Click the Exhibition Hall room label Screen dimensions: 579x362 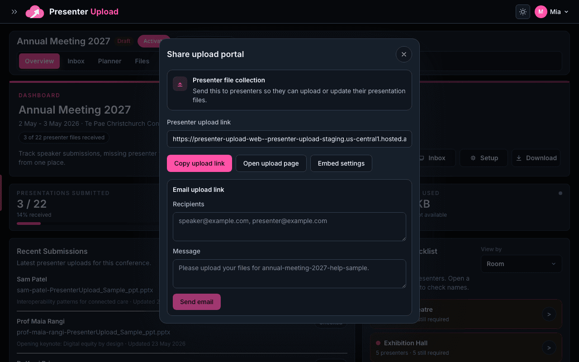click(x=406, y=343)
